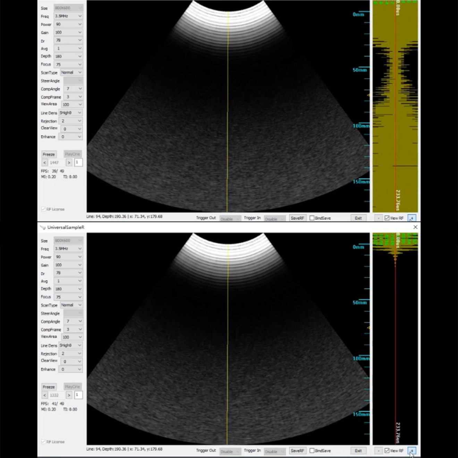Click the minus button beside View RF in bottom window
The height and width of the screenshot is (458, 458).
tap(378, 450)
